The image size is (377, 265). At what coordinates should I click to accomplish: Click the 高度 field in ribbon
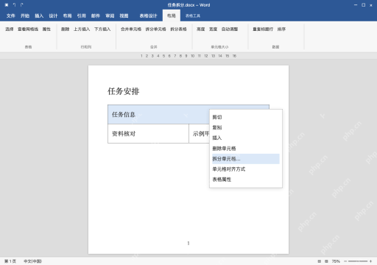click(x=200, y=29)
